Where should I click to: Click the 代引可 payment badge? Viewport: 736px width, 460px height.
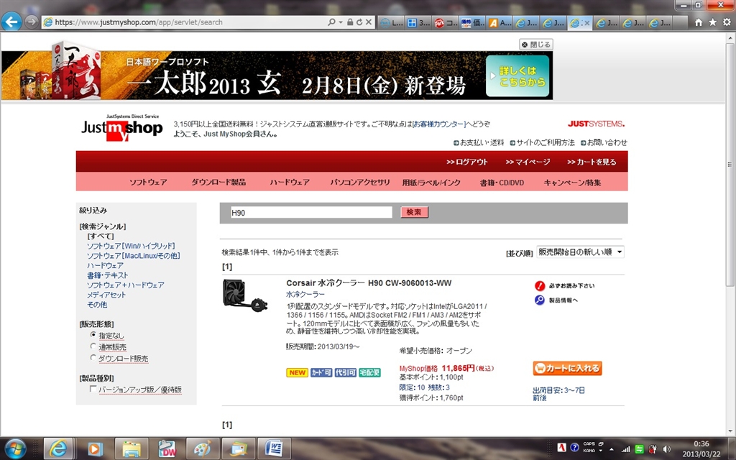click(x=345, y=373)
